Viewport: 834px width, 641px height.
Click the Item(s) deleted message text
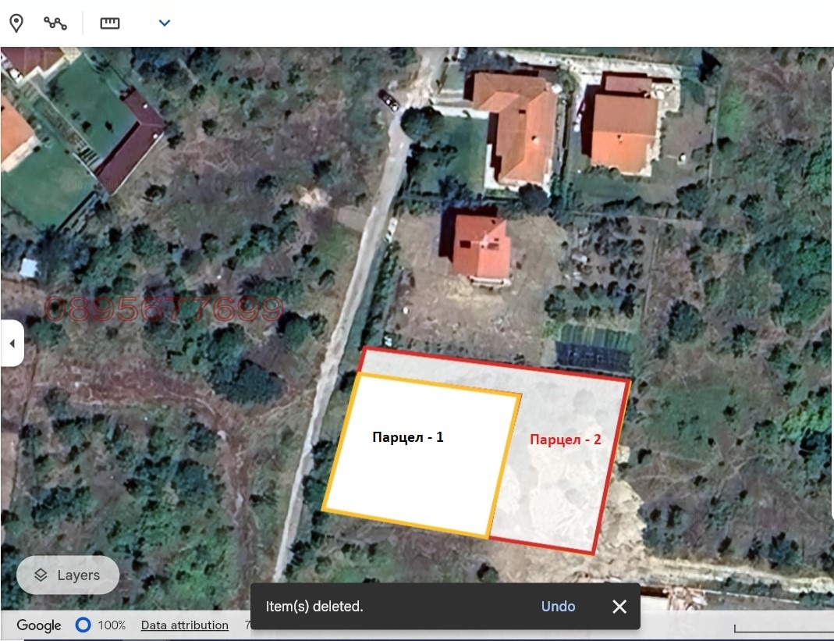[x=314, y=607]
